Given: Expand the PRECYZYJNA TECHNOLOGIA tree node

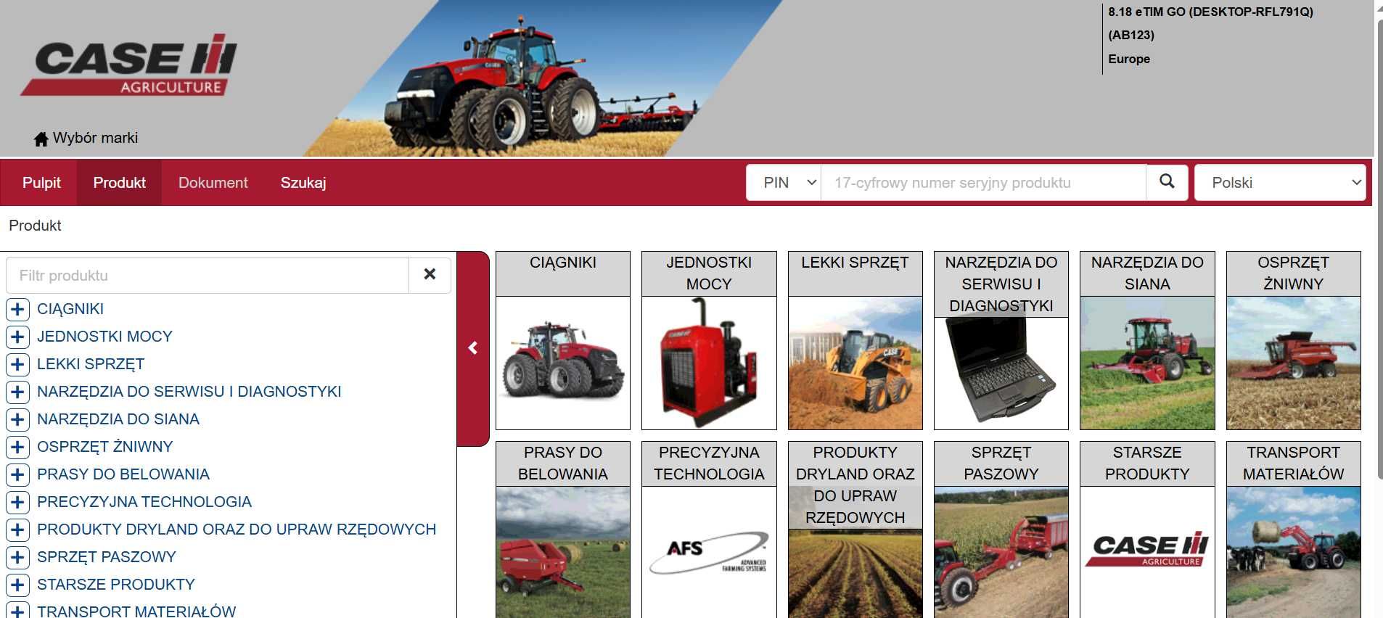Looking at the screenshot, I should tap(17, 502).
